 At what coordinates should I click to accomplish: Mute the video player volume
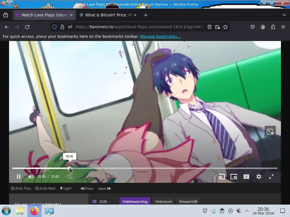pyautogui.click(x=31, y=177)
